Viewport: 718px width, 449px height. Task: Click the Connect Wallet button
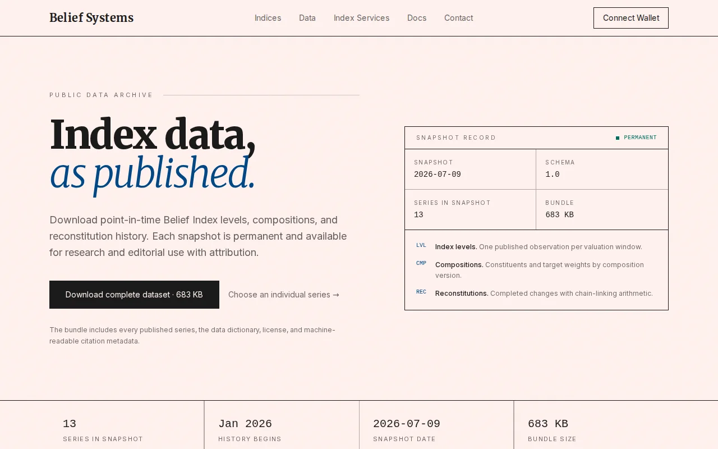point(631,18)
